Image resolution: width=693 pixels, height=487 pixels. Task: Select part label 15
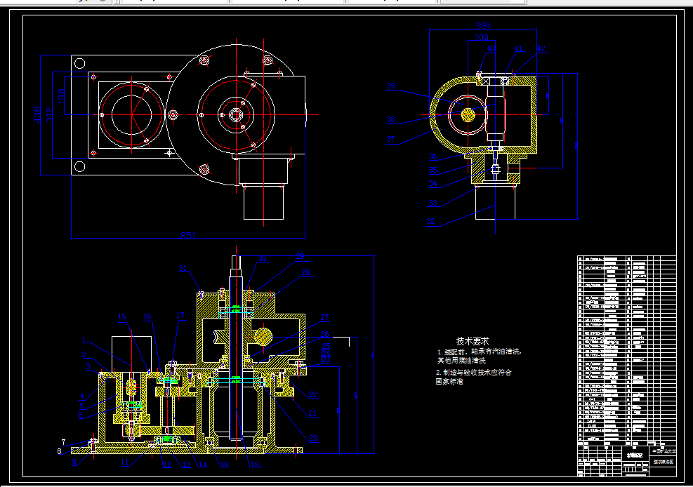click(x=122, y=317)
